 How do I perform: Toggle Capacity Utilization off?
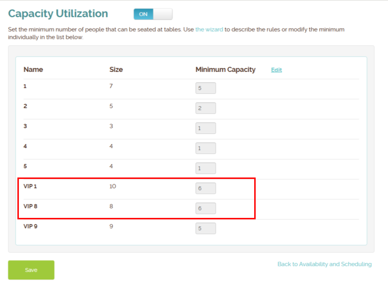pyautogui.click(x=153, y=14)
